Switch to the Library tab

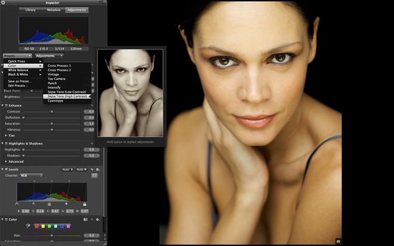coord(30,10)
